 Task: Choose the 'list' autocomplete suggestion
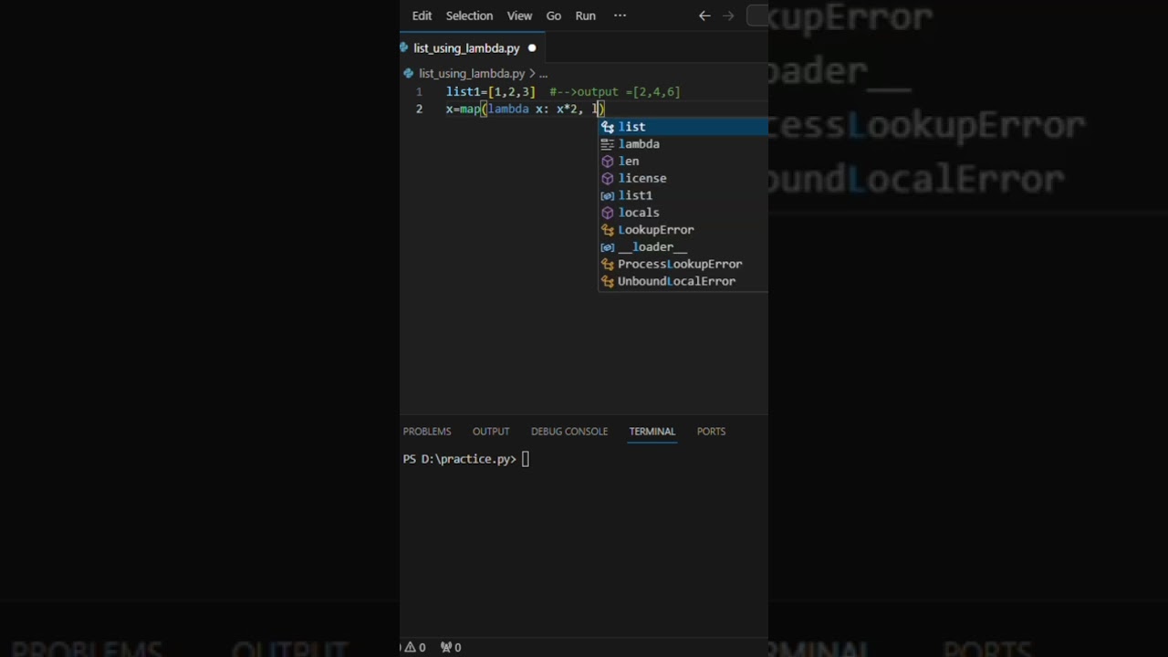[x=683, y=127]
